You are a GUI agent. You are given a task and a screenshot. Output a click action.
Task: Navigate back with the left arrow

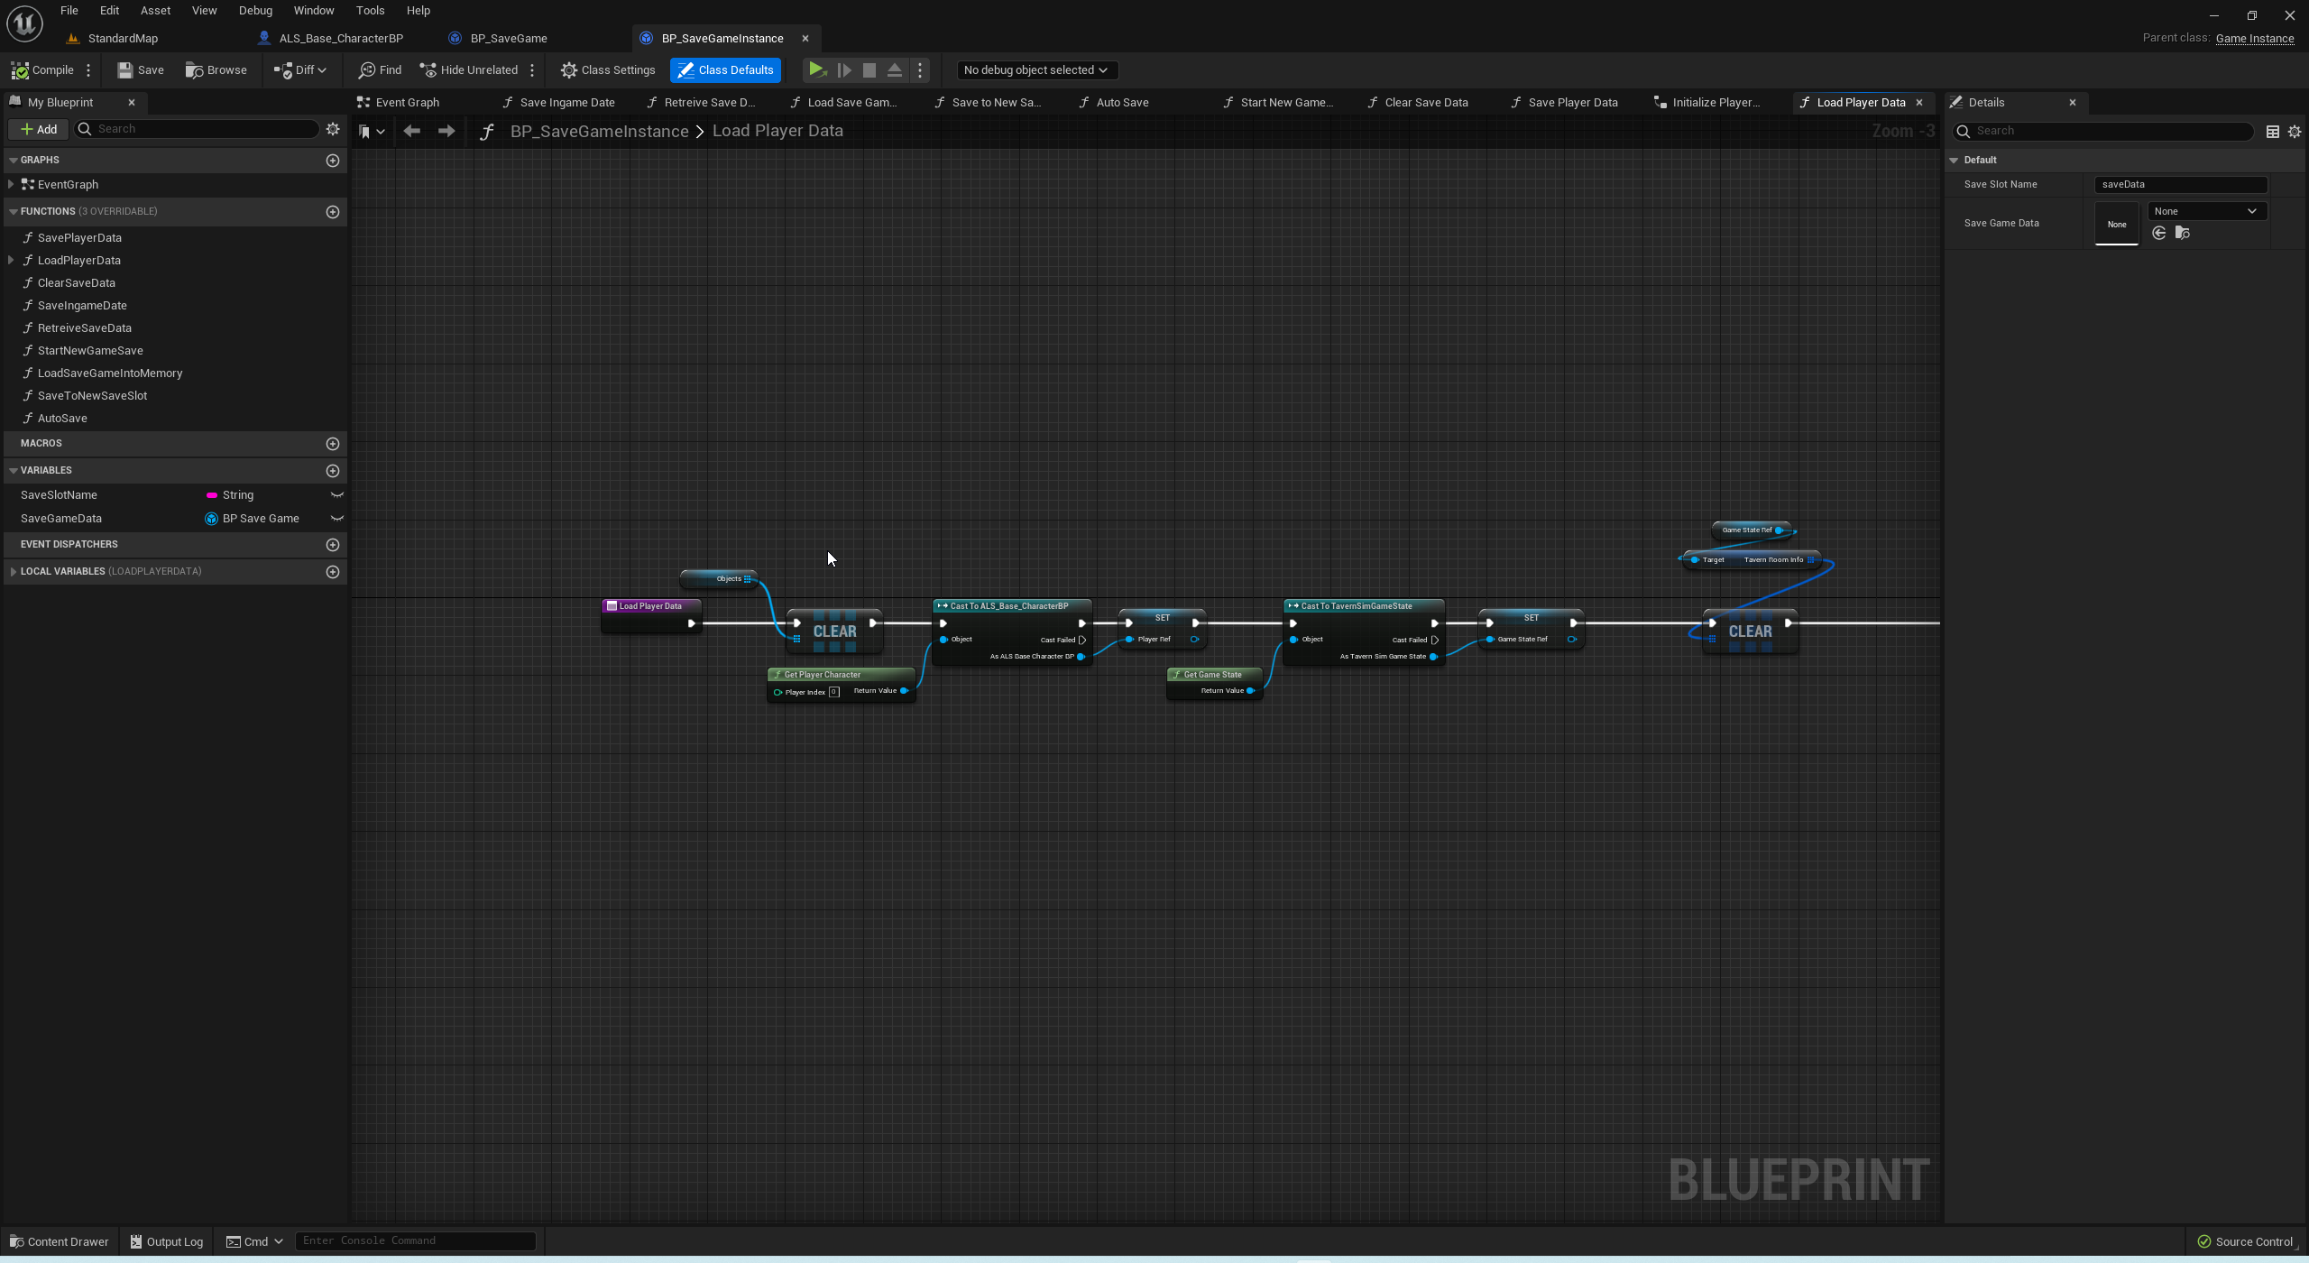click(412, 131)
